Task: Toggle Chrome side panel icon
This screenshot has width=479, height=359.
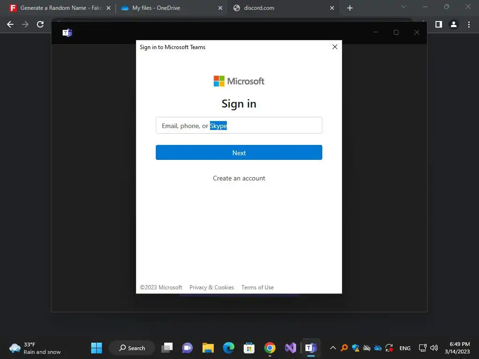Action: pos(439,24)
